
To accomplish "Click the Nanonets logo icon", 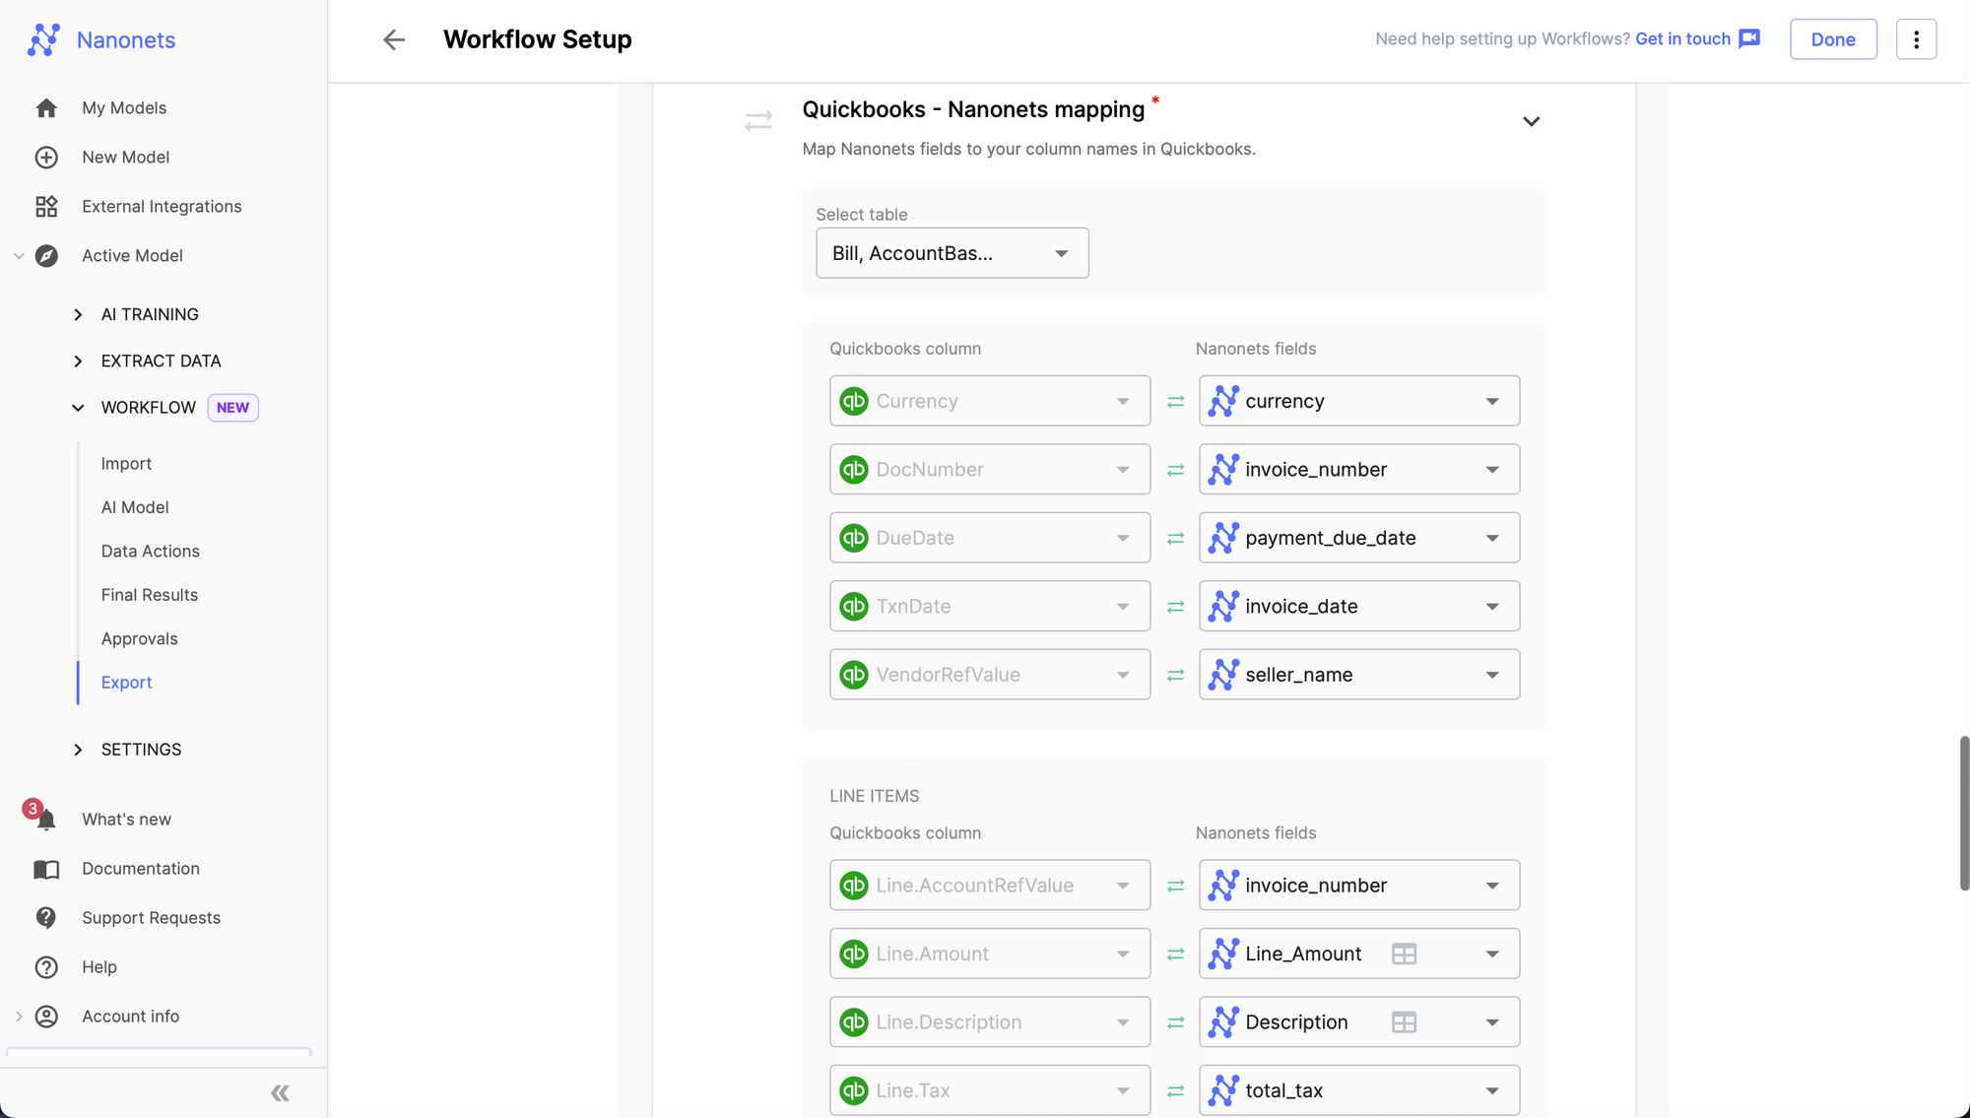I will coord(44,40).
